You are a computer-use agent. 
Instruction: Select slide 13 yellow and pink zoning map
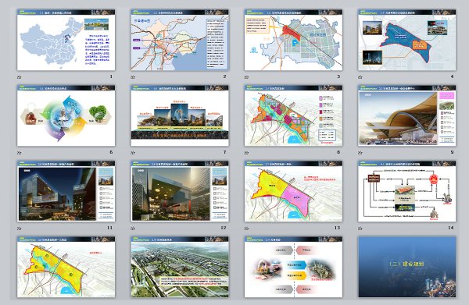(x=293, y=191)
